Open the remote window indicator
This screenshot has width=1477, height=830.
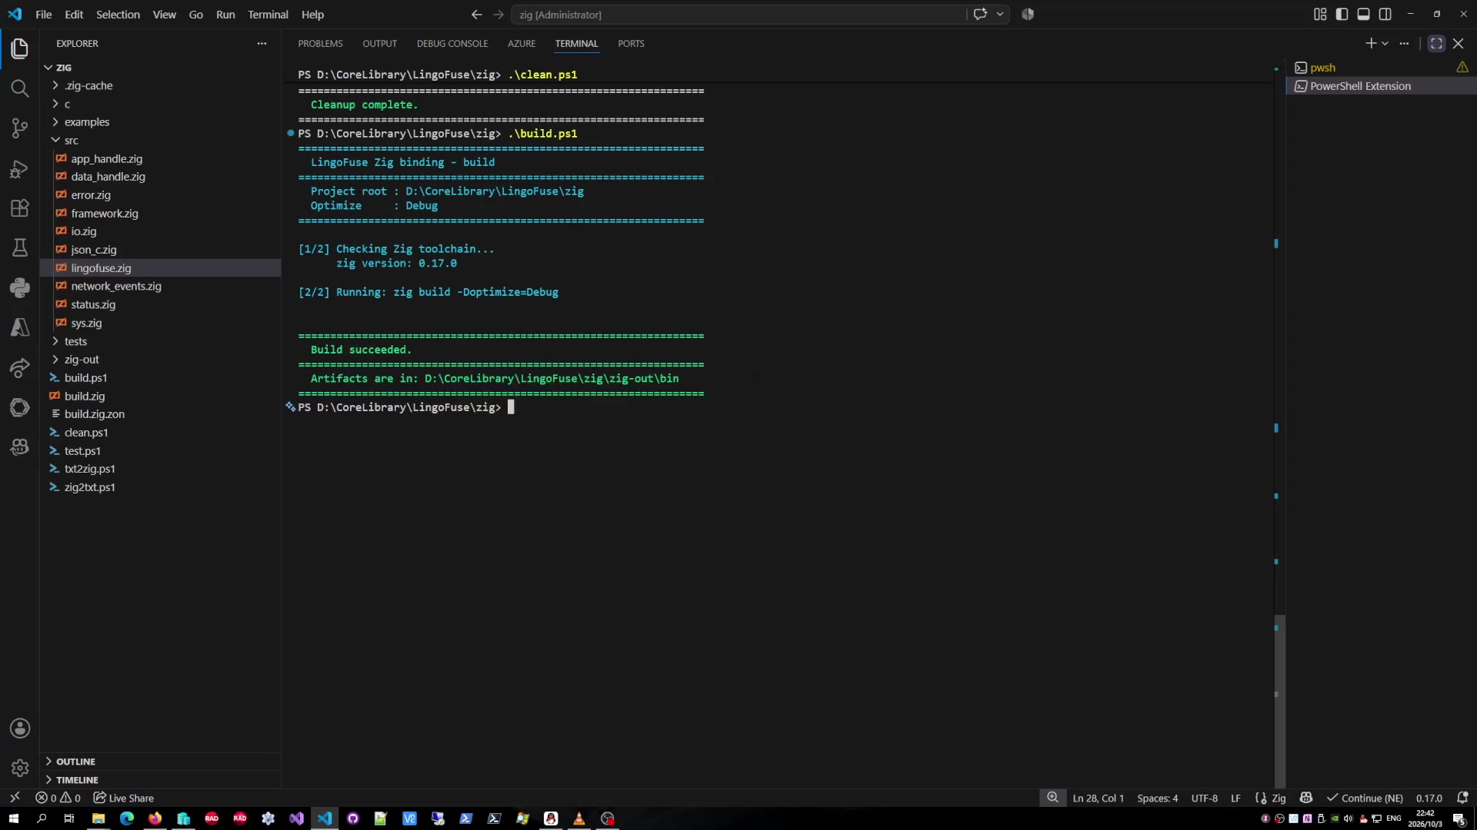(15, 798)
